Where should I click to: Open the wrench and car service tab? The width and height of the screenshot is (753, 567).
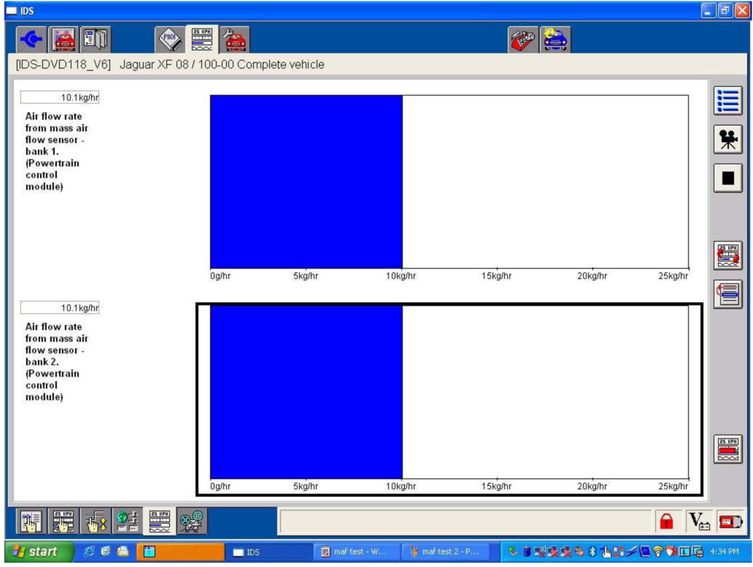pyautogui.click(x=235, y=39)
